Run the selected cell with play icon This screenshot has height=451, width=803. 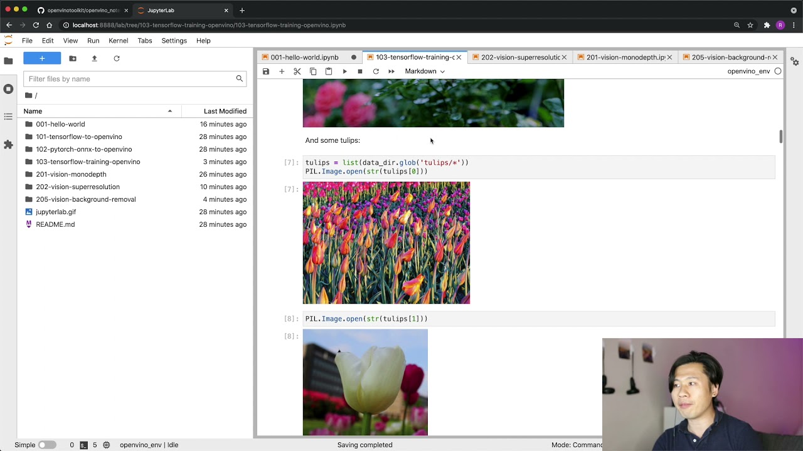click(x=344, y=71)
